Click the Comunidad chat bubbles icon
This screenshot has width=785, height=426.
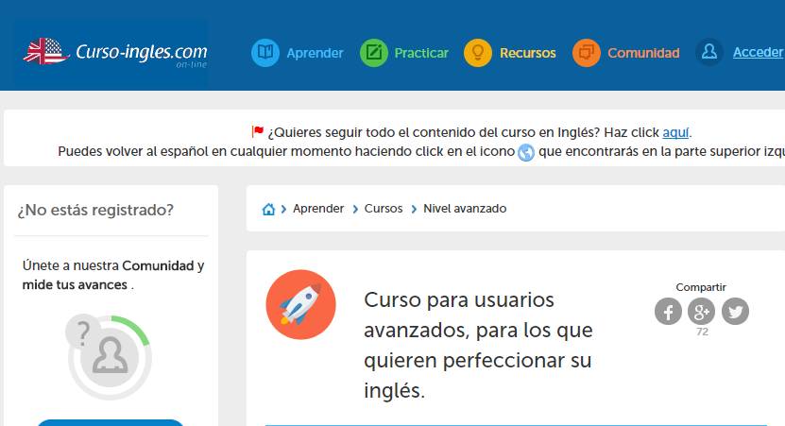587,53
